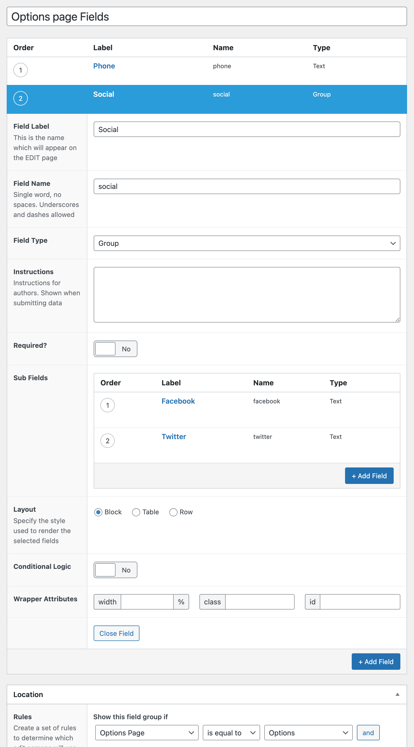Image resolution: width=414 pixels, height=747 pixels.
Task: Select the Block layout radio button
Action: pyautogui.click(x=98, y=512)
